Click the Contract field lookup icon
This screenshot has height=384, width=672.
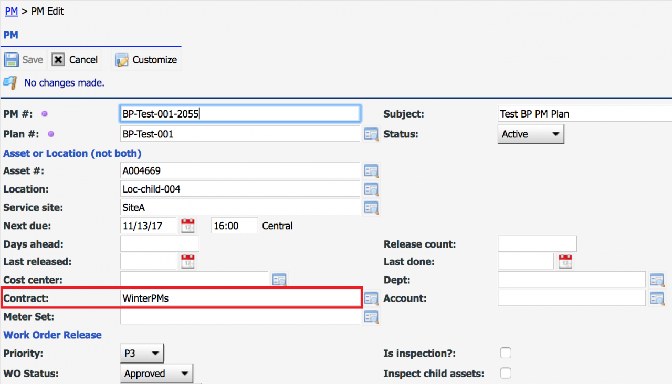[371, 298]
